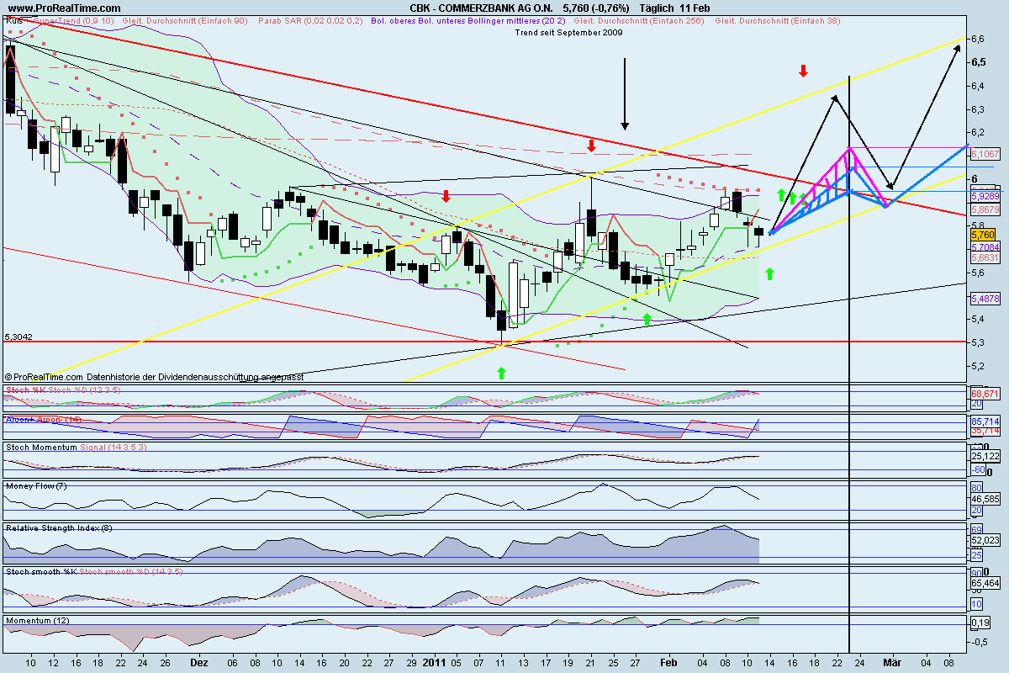Viewport: 1009px width, 673px height.
Task: Click the 65,464 Stoch smooth value
Action: point(985,582)
